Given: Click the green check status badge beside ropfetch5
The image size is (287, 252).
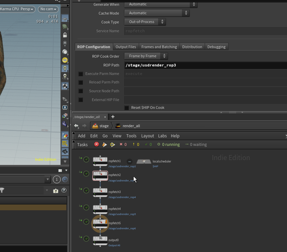Looking at the screenshot, I should [86, 222].
